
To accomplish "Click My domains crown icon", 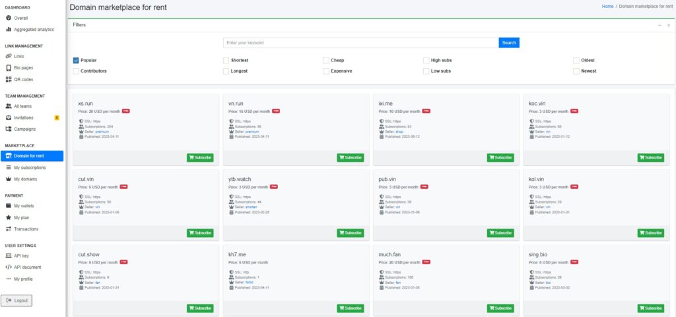I will (x=8, y=179).
